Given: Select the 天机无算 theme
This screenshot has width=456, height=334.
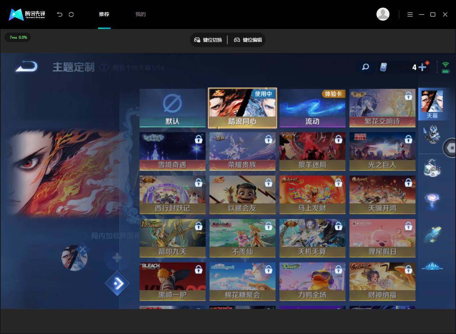Looking at the screenshot, I should click(312, 238).
